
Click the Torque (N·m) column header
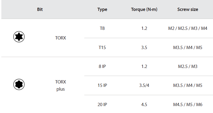[x=144, y=9]
